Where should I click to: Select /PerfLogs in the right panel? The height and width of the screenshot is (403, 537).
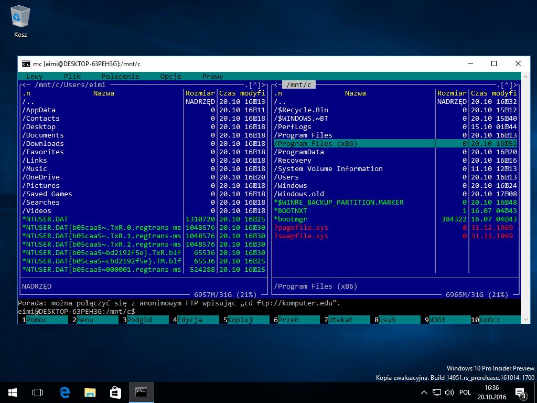click(x=395, y=127)
